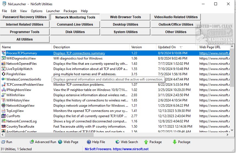236x153 pixels.
Task: Click the WirelessConnectionInfo utility icon
Action: tap(4, 79)
